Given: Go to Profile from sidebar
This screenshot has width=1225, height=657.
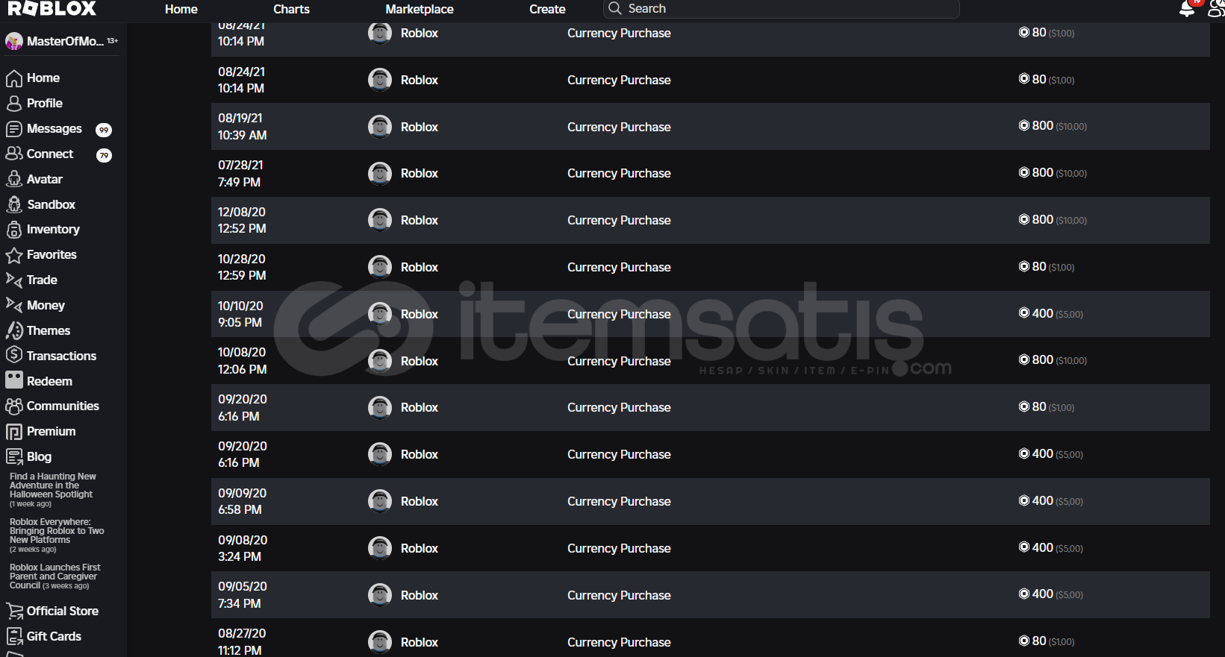Looking at the screenshot, I should click(45, 103).
